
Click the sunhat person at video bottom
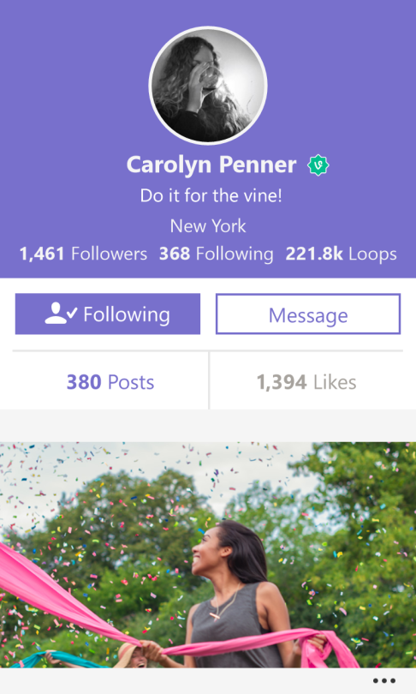point(131,655)
